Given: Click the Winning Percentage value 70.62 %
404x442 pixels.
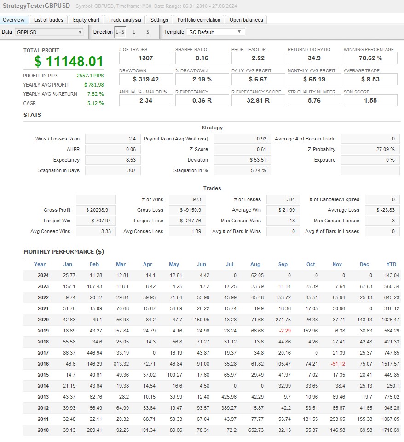Looking at the screenshot, I should point(370,58).
